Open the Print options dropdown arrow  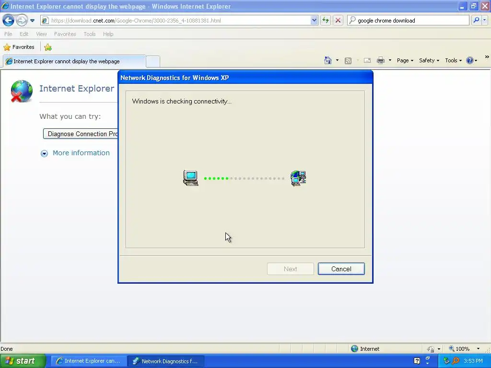pyautogui.click(x=390, y=60)
